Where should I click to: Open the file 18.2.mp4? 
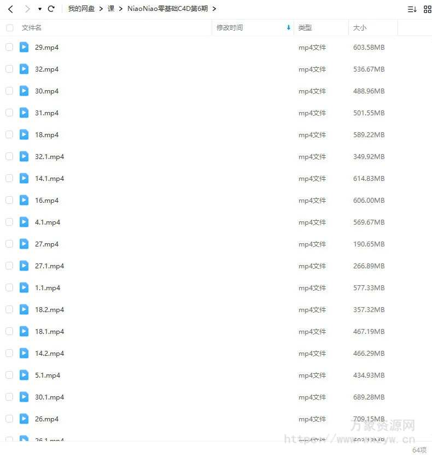[49, 309]
